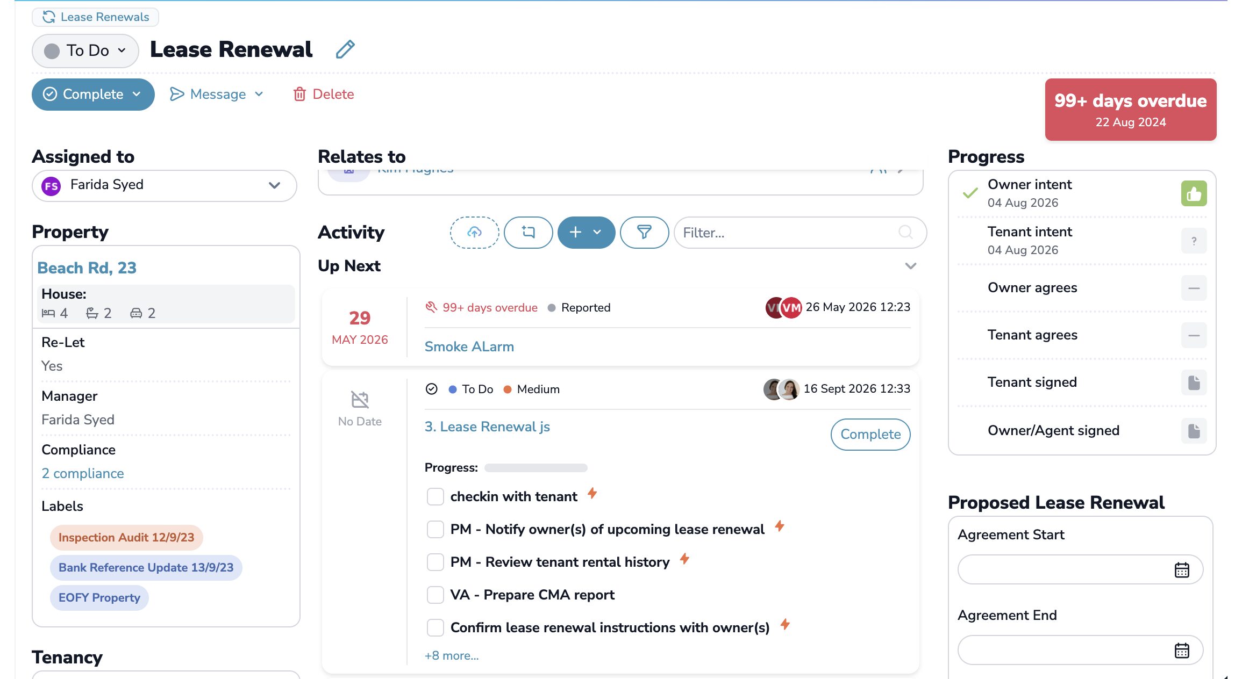Click the EOFY Property label

point(99,597)
